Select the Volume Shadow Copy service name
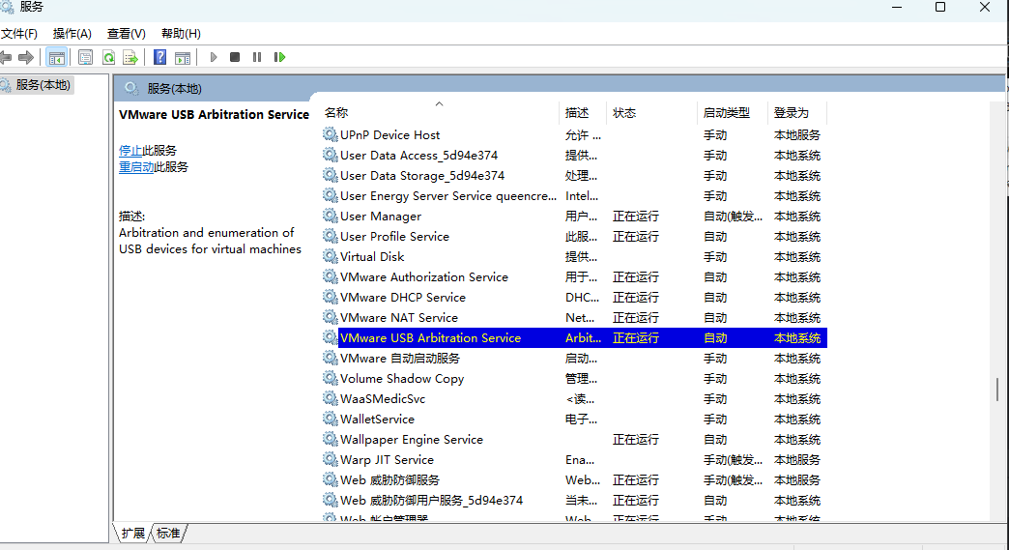The image size is (1009, 550). [x=402, y=379]
